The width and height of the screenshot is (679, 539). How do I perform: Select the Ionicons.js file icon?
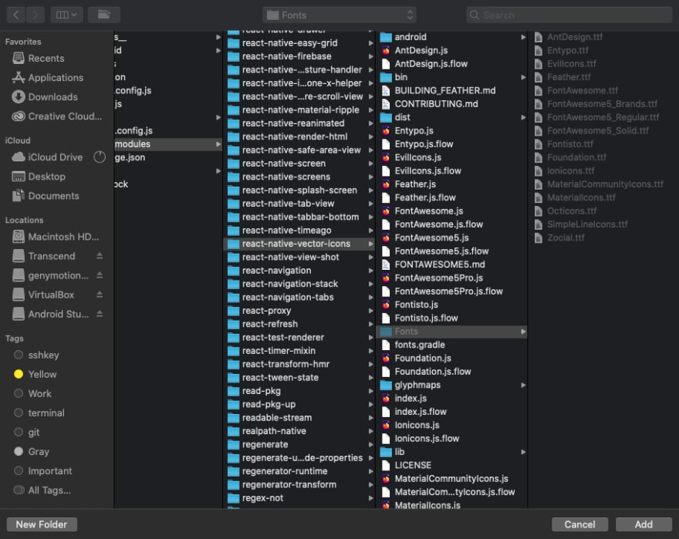click(x=386, y=425)
